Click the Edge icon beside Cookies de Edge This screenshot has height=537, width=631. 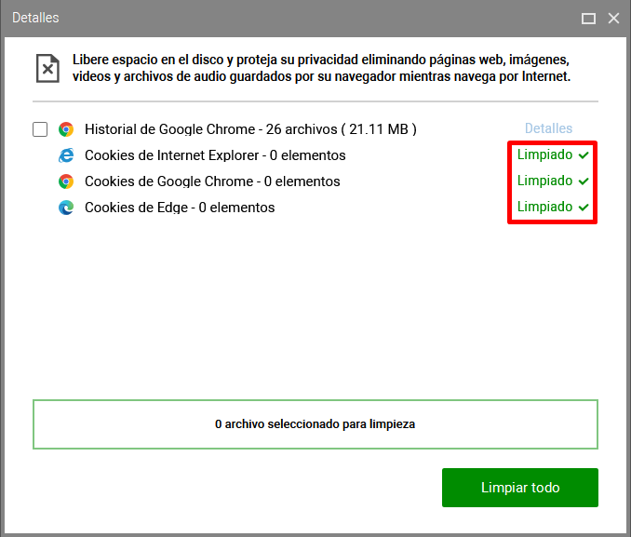[x=66, y=208]
